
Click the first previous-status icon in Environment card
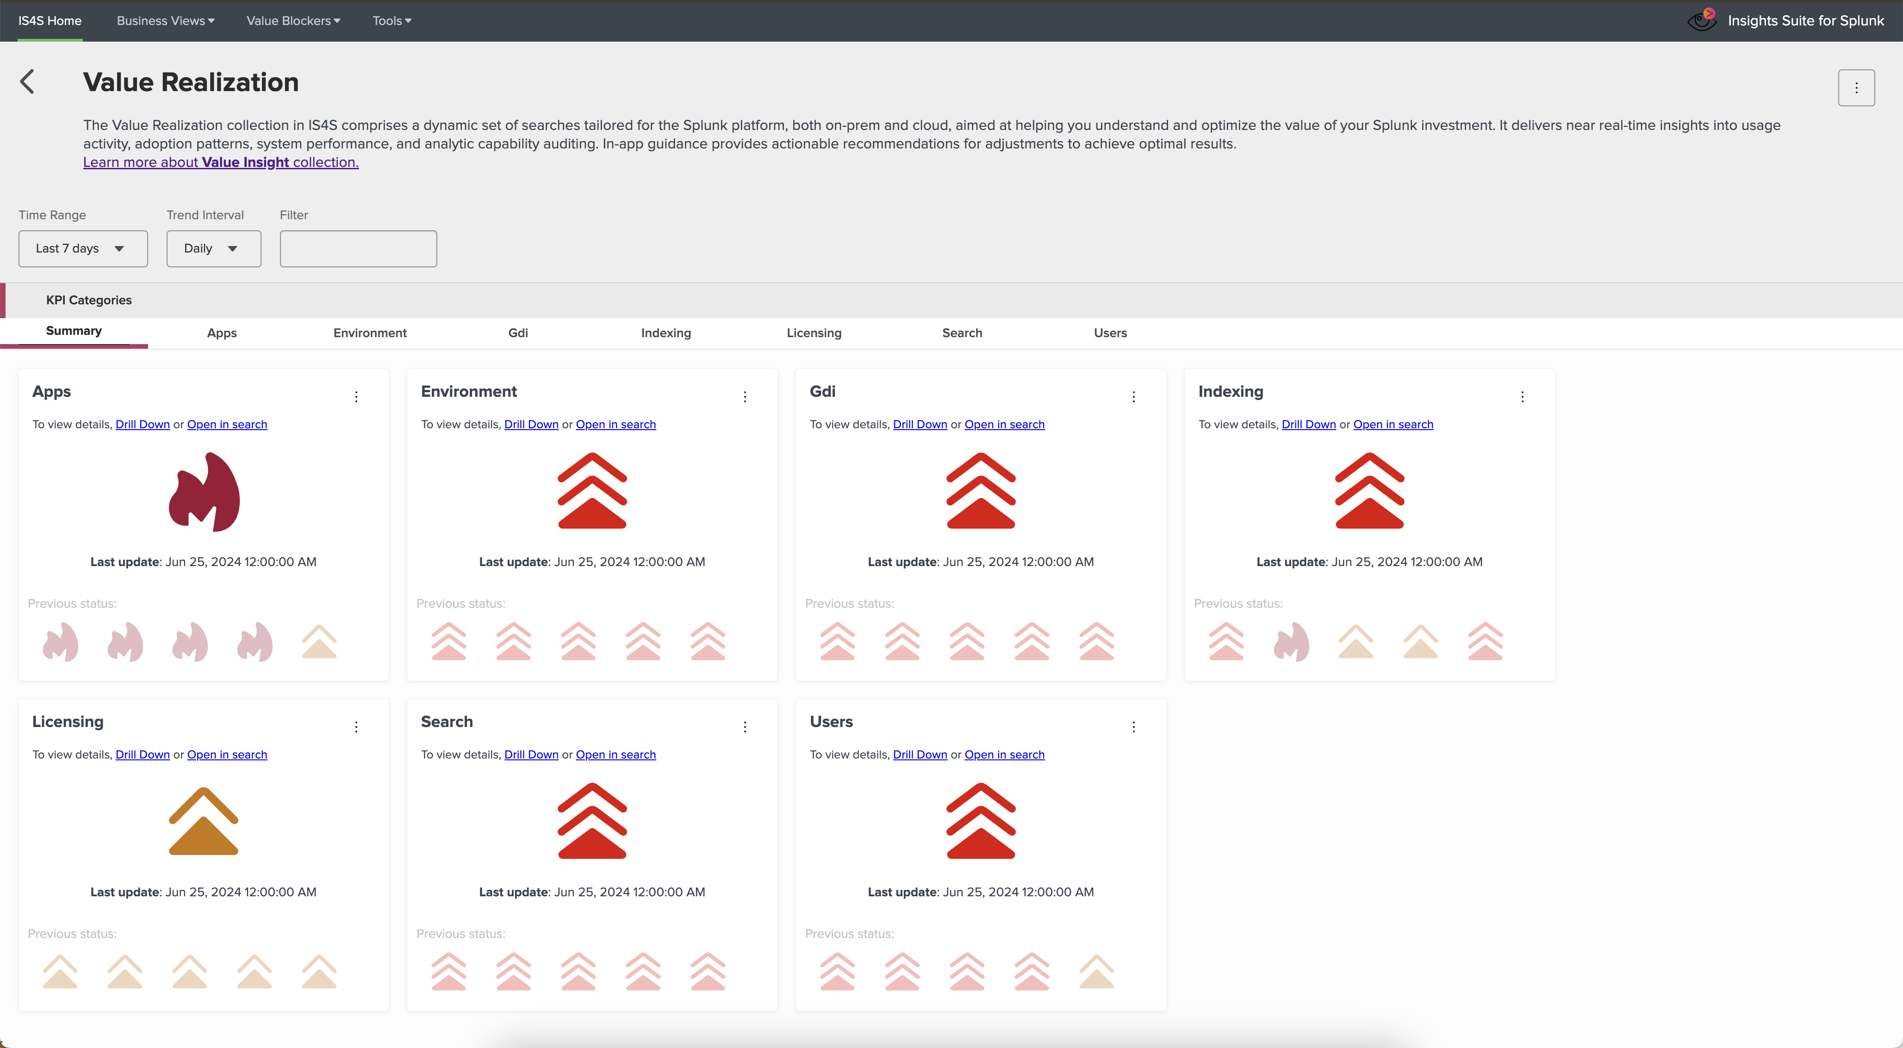(x=448, y=642)
